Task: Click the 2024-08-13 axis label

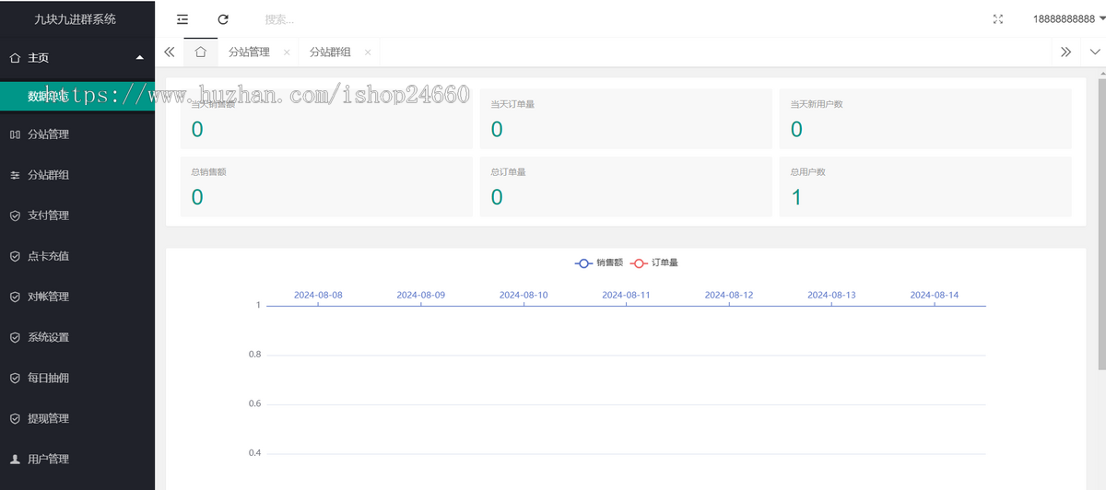Action: (831, 295)
